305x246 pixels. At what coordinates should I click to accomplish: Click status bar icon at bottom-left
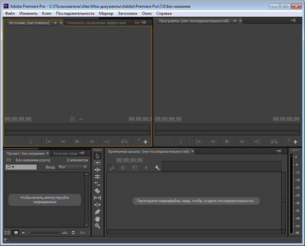pyautogui.click(x=7, y=239)
